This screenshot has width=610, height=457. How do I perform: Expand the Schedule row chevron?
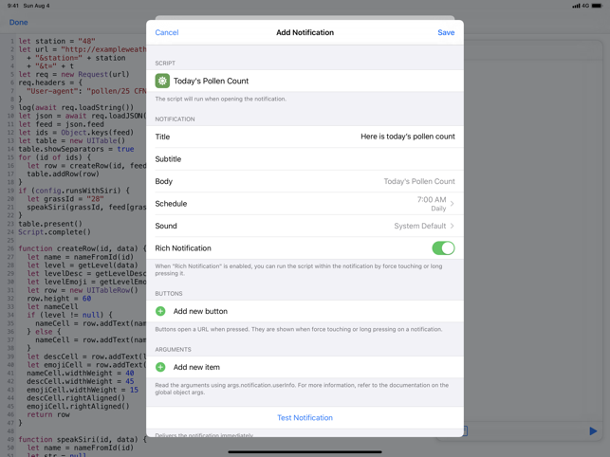point(453,204)
